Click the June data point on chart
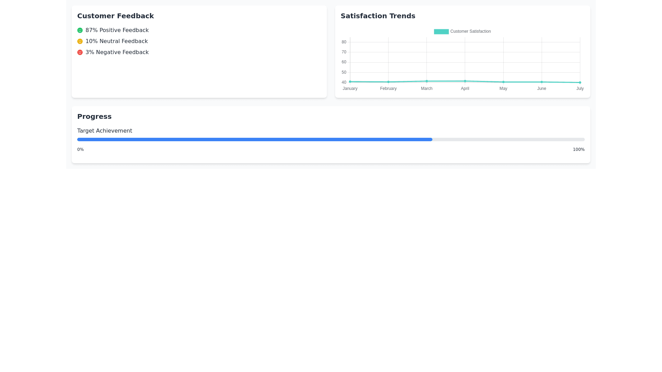662x372 pixels. [542, 82]
